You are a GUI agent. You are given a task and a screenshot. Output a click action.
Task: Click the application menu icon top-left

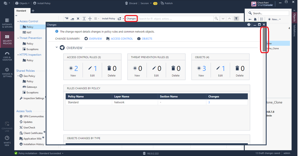5,3
